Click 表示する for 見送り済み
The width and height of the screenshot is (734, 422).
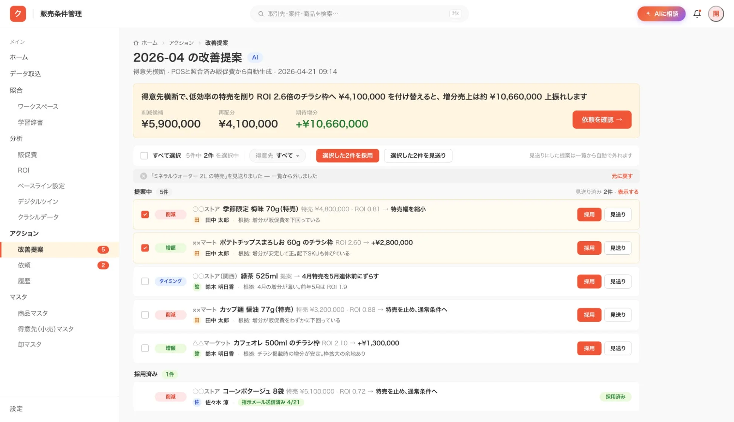(628, 192)
